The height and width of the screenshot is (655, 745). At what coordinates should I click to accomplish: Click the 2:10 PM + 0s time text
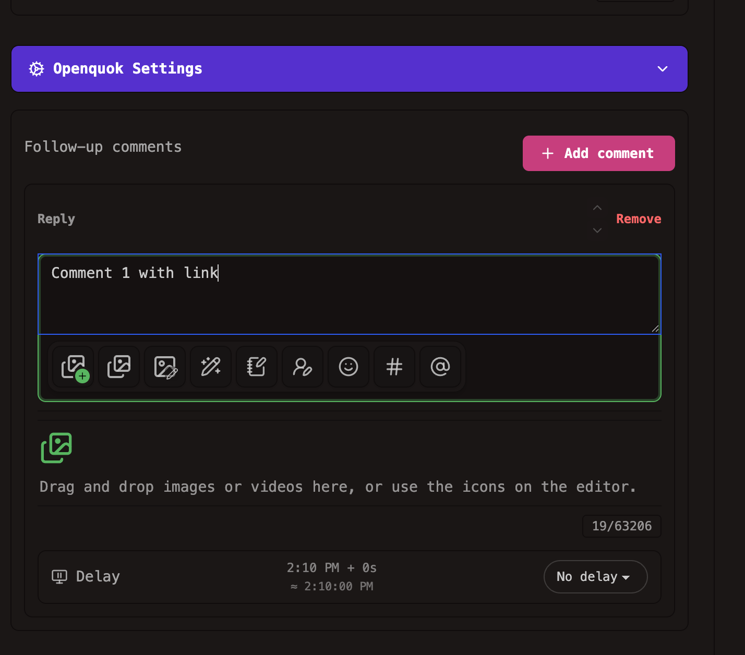point(332,568)
